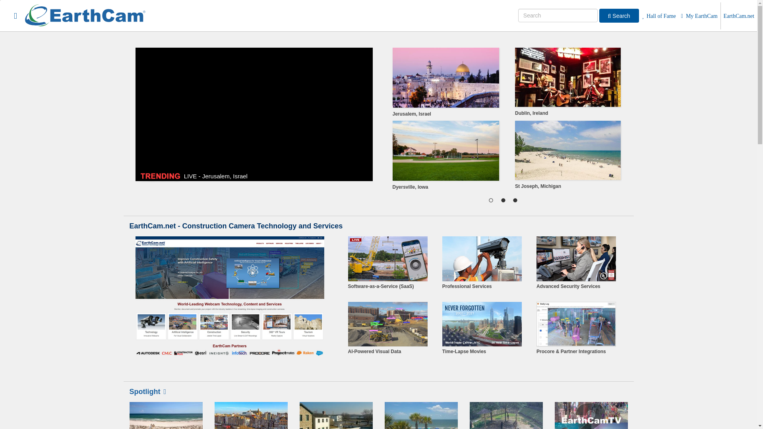Screen dimensions: 763x429
Task: Open Procore & Partner Integrations thumbnail
Action: (x=576, y=324)
